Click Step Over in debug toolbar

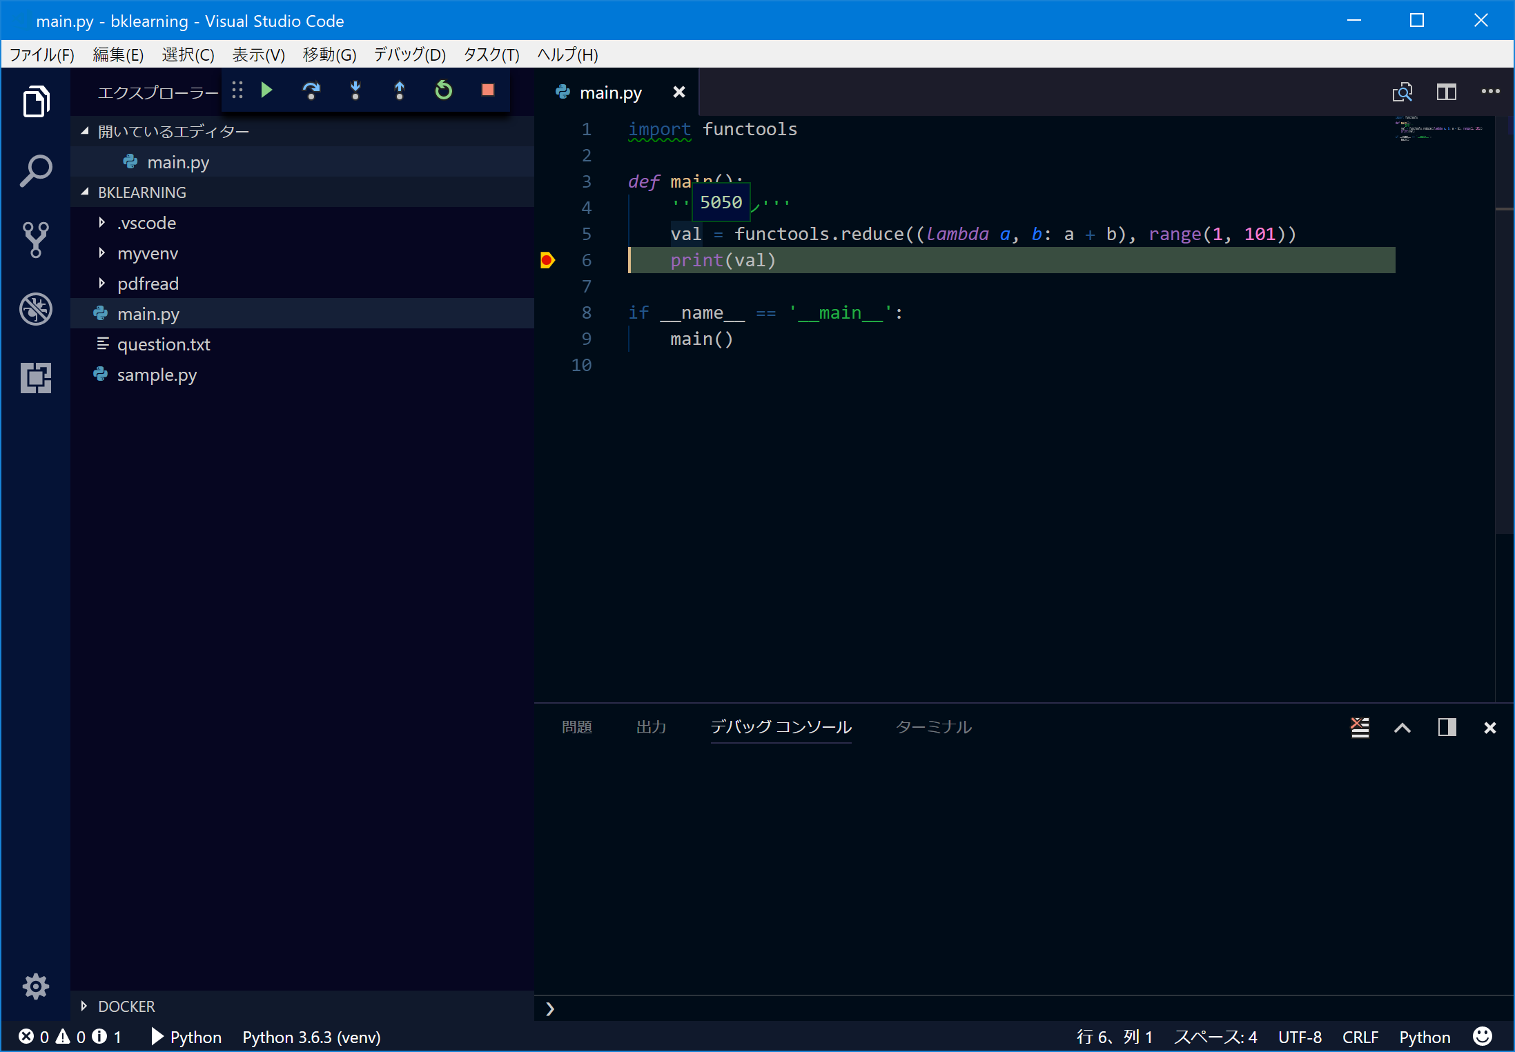coord(311,90)
